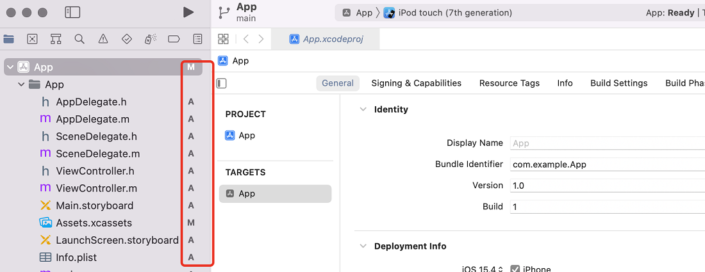Select the App target in TARGETS
This screenshot has height=272, width=705.
coord(275,194)
